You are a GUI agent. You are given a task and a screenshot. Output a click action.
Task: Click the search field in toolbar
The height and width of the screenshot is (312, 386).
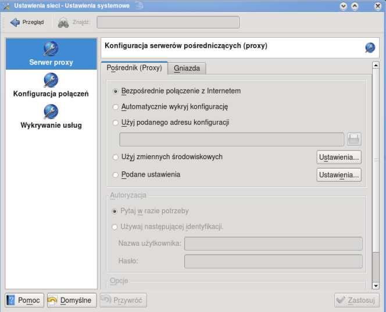tap(168, 23)
